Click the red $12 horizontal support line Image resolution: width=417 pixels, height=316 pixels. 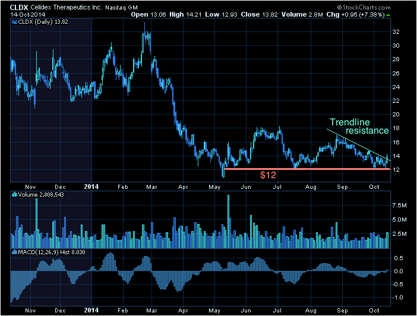(308, 169)
